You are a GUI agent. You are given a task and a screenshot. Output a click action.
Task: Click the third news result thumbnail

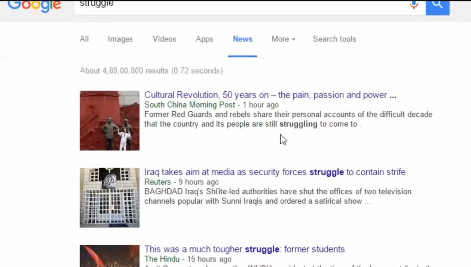110,256
